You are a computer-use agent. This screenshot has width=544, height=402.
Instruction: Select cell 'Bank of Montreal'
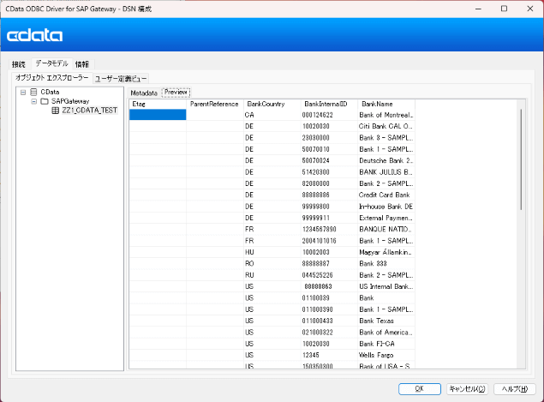[386, 115]
